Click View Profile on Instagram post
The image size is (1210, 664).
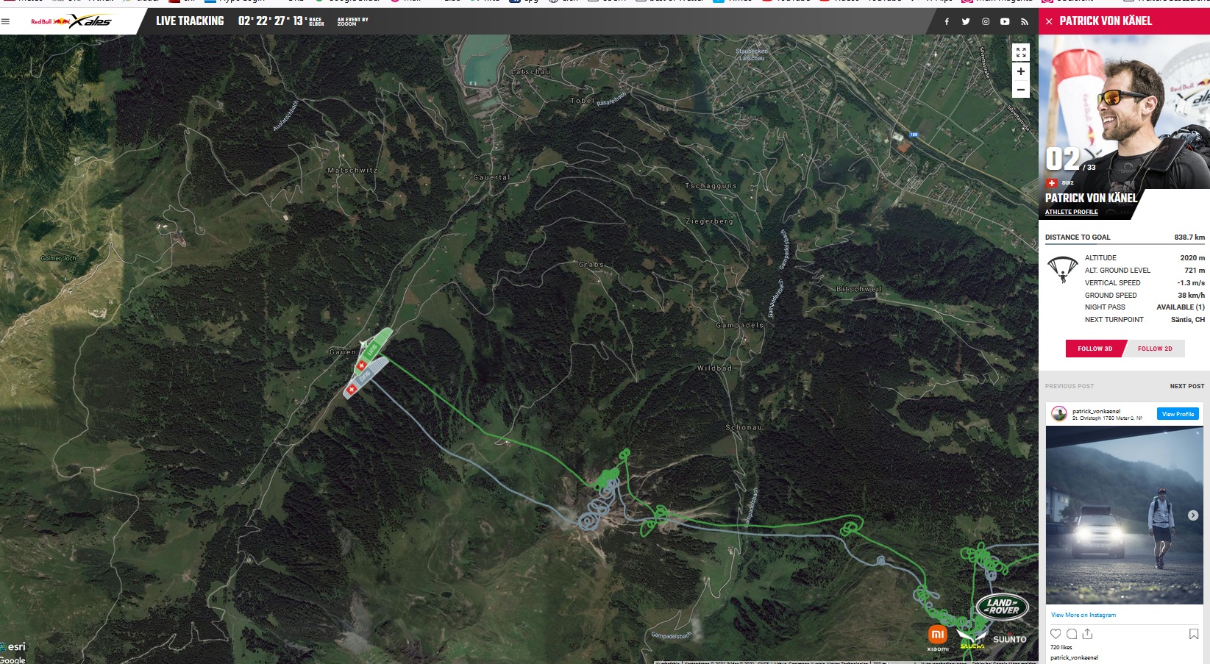click(1178, 414)
